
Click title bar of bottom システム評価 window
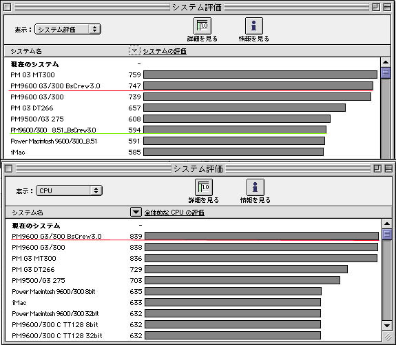coord(198,168)
